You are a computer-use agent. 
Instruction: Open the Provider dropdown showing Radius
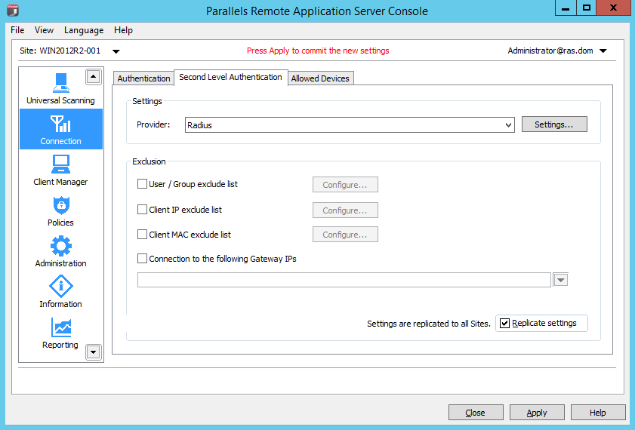tap(350, 125)
